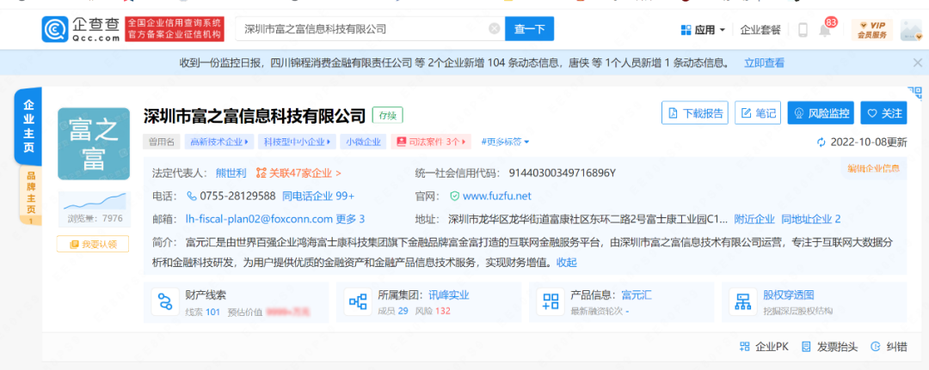Click the notification bell icon
Screen dimensions: 929x370
(824, 30)
